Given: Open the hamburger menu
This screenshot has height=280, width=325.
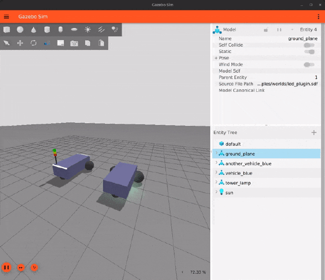Looking at the screenshot, I should (x=7, y=16).
